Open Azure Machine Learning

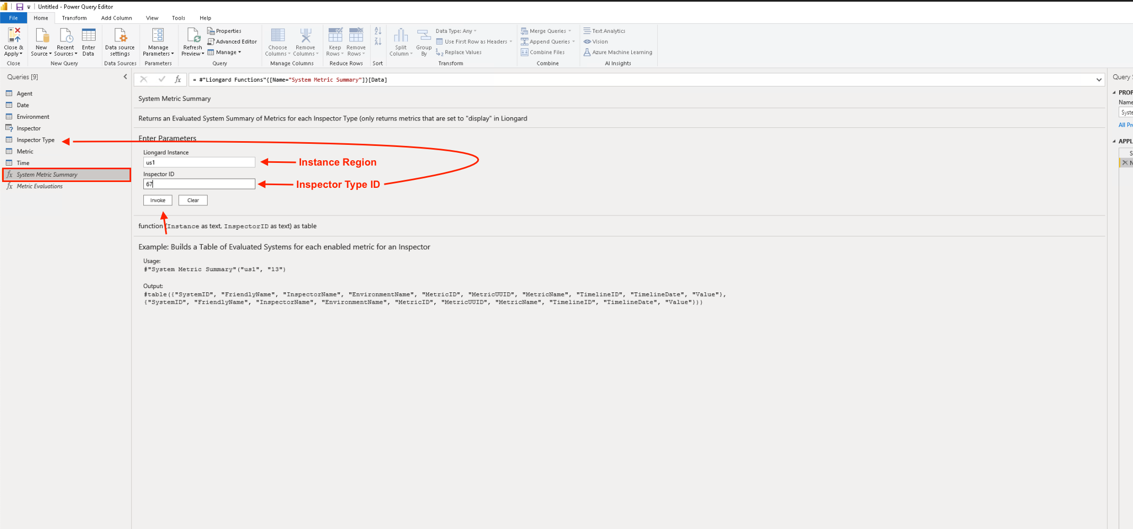pyautogui.click(x=618, y=52)
